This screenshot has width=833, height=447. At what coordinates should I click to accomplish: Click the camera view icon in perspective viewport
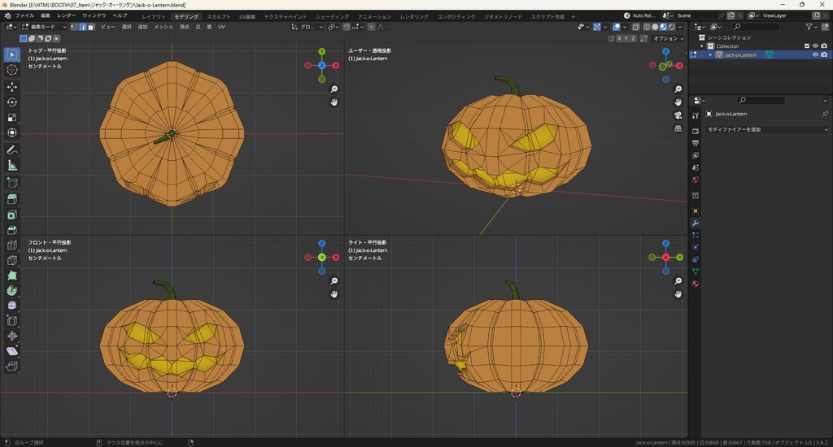tap(678, 115)
